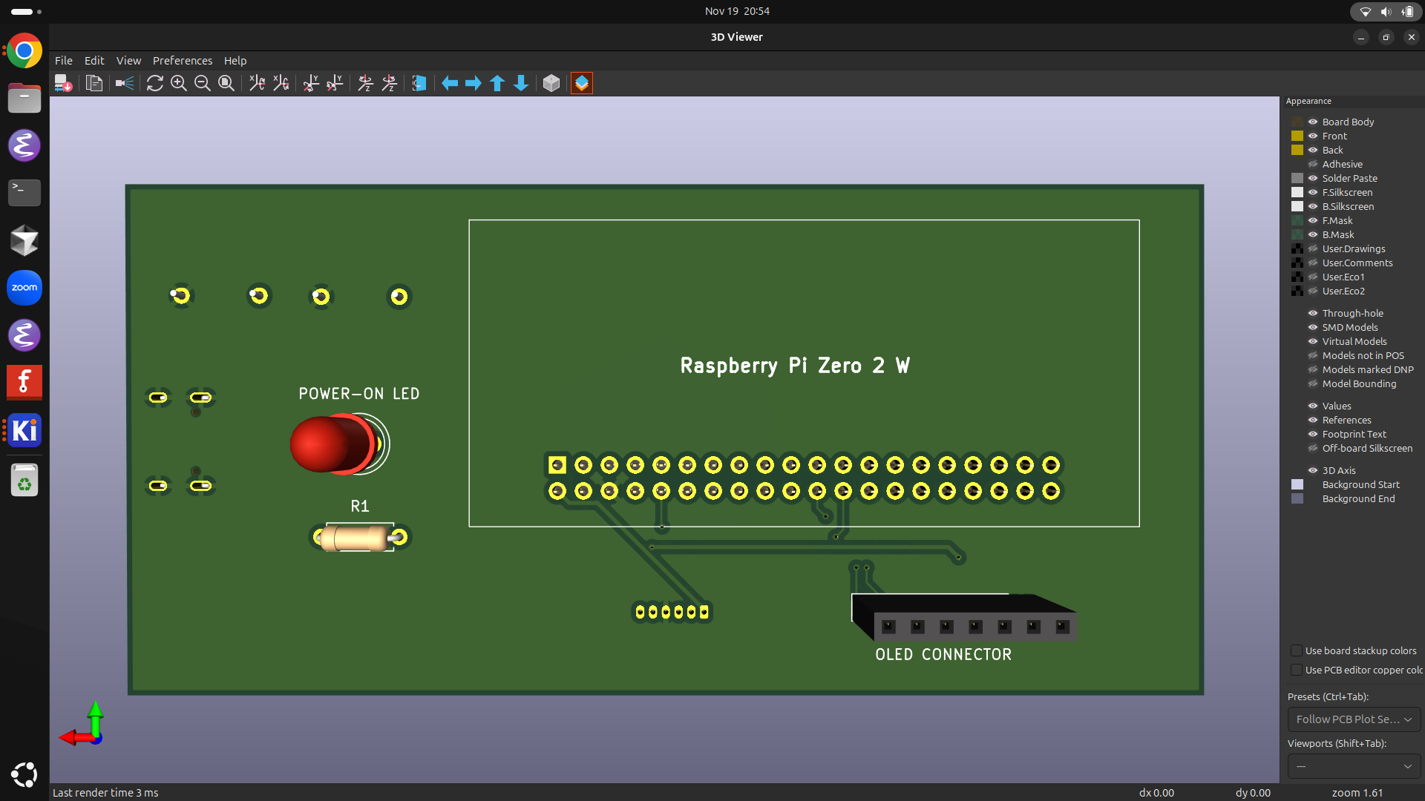Open the Viewports dropdown
The width and height of the screenshot is (1425, 801).
pos(1353,766)
